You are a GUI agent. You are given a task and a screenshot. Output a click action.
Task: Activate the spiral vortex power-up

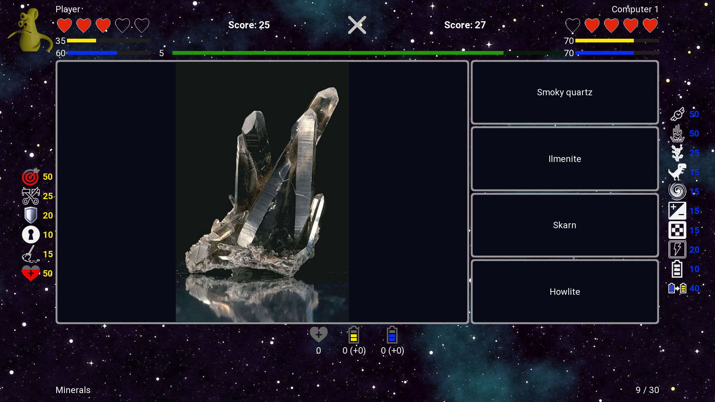click(677, 191)
